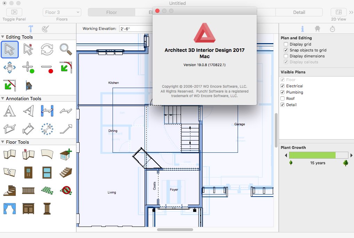354x238 pixels.
Task: Open the furniture chair tab
Action: pos(318,29)
